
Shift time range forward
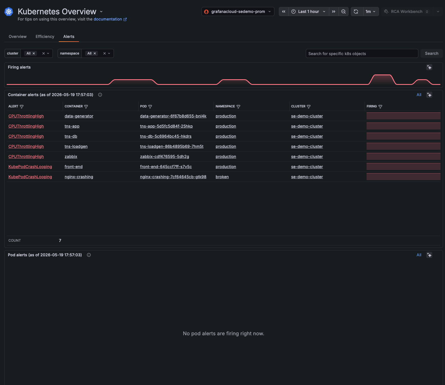click(334, 12)
